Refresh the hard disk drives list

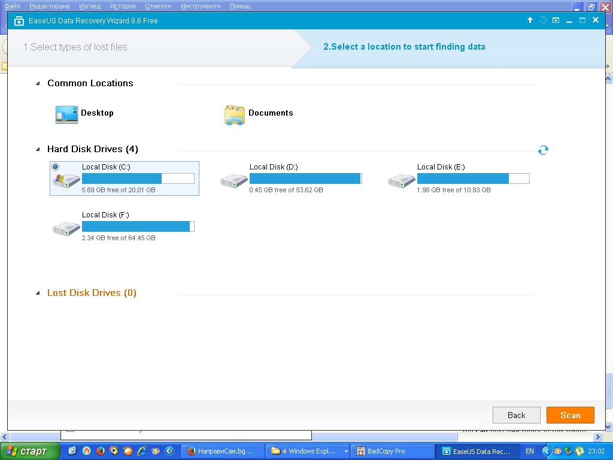543,150
